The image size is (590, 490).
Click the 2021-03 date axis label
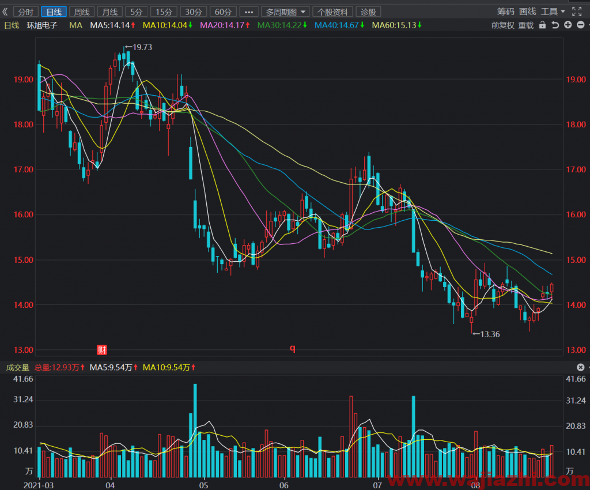pyautogui.click(x=39, y=485)
